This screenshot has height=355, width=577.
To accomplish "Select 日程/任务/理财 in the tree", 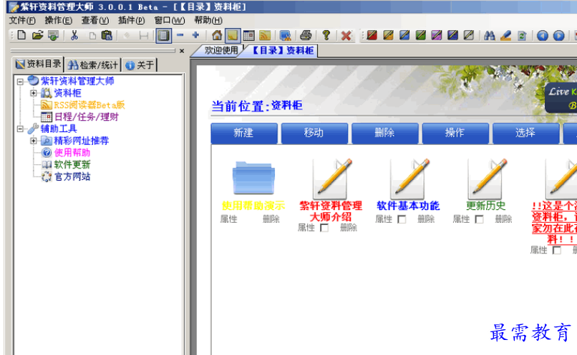I will click(86, 117).
